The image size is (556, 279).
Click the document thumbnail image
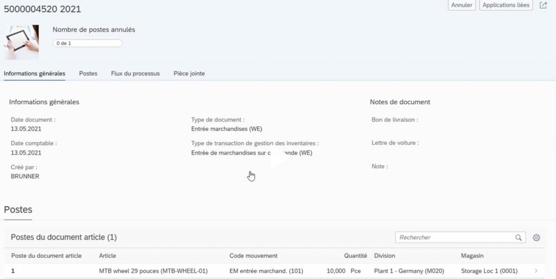21,42
